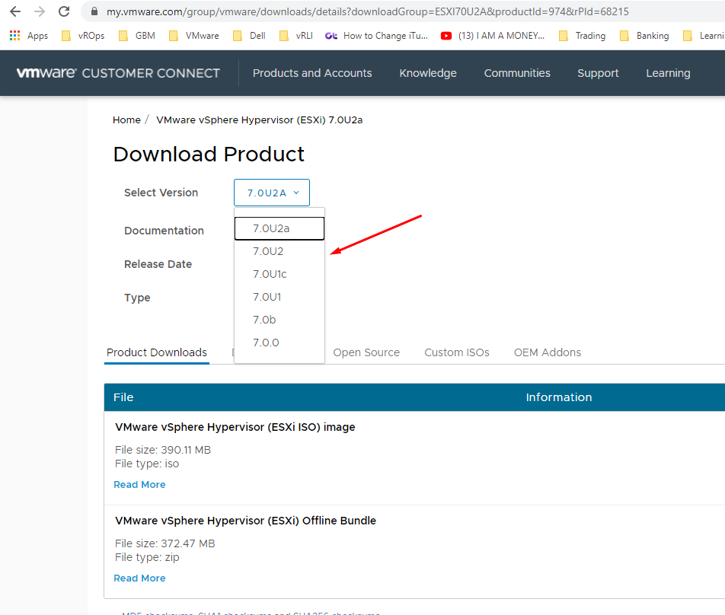Click the File size: 390.11 MB text
The height and width of the screenshot is (615, 725).
[x=163, y=450]
